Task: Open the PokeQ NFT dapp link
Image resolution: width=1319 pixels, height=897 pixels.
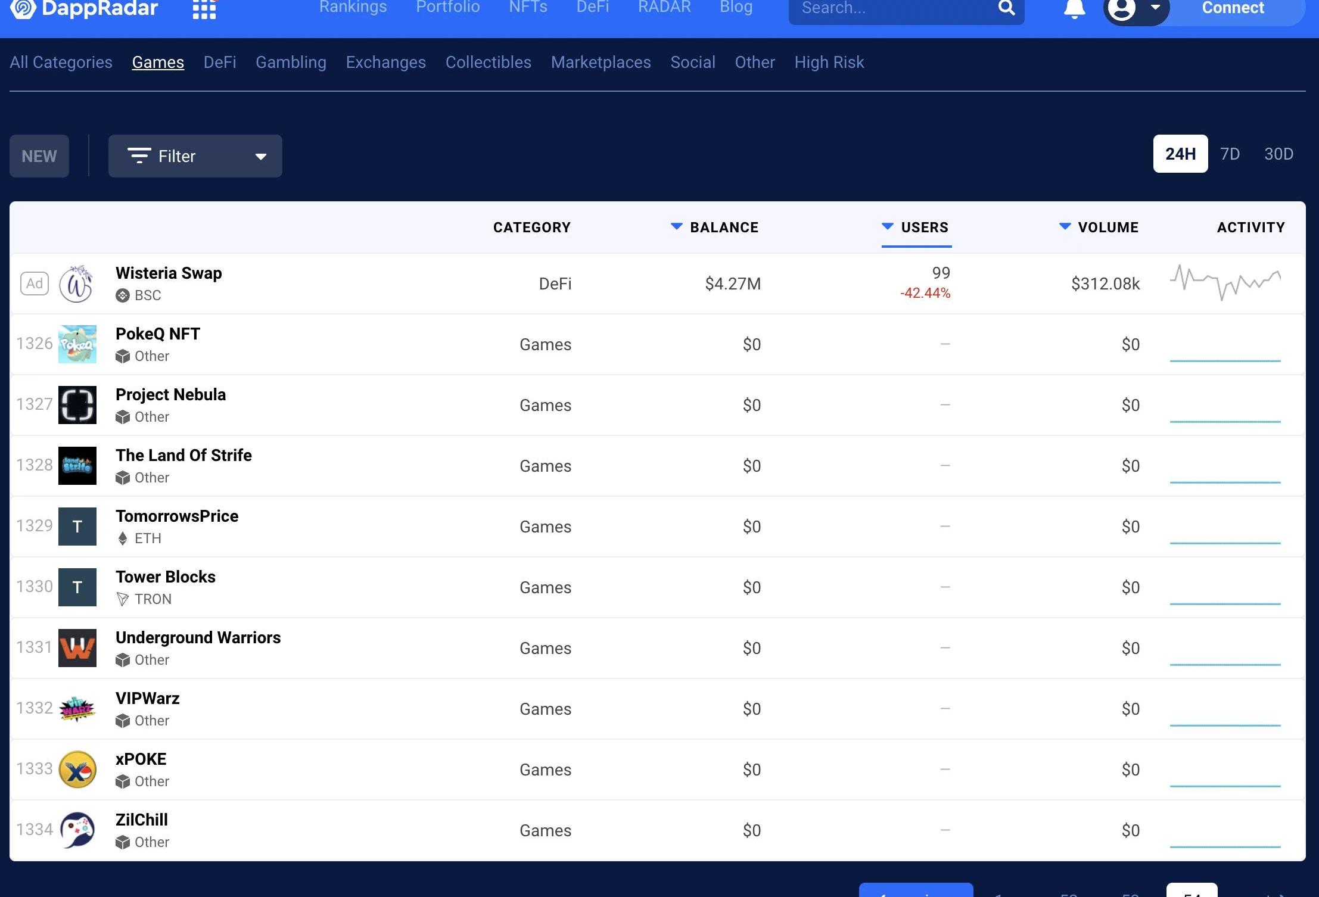Action: tap(158, 334)
